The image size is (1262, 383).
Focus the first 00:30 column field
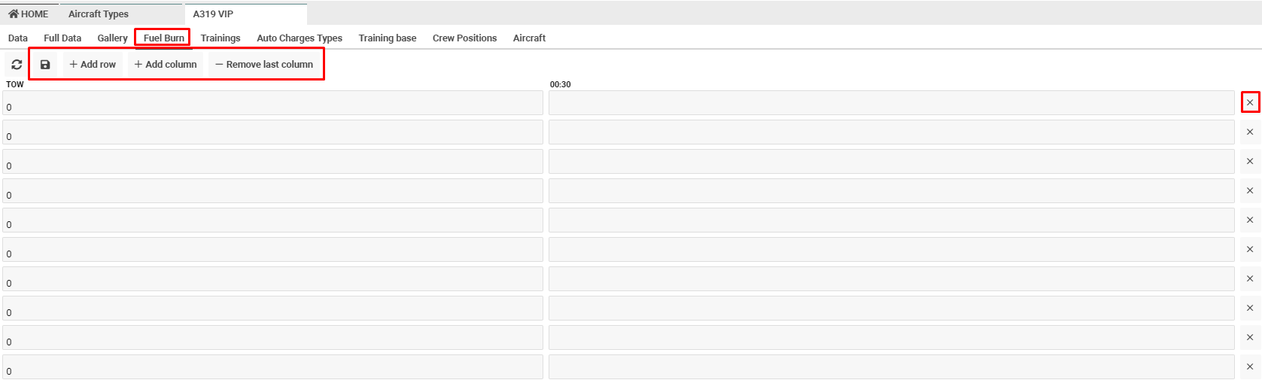pos(891,104)
